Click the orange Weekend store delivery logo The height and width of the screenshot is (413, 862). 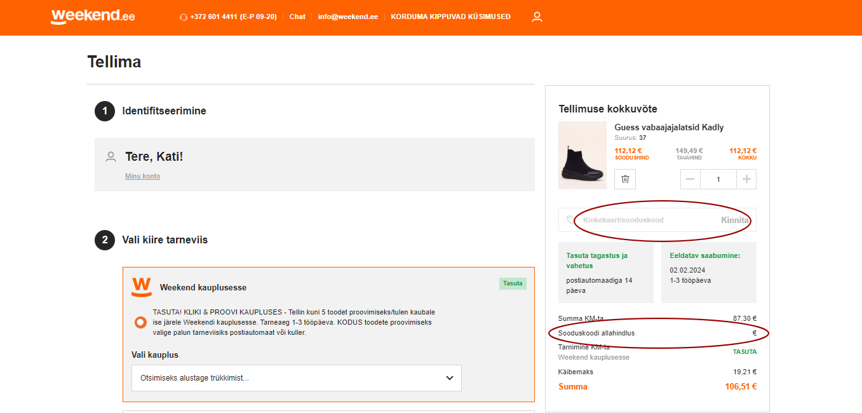pyautogui.click(x=142, y=287)
